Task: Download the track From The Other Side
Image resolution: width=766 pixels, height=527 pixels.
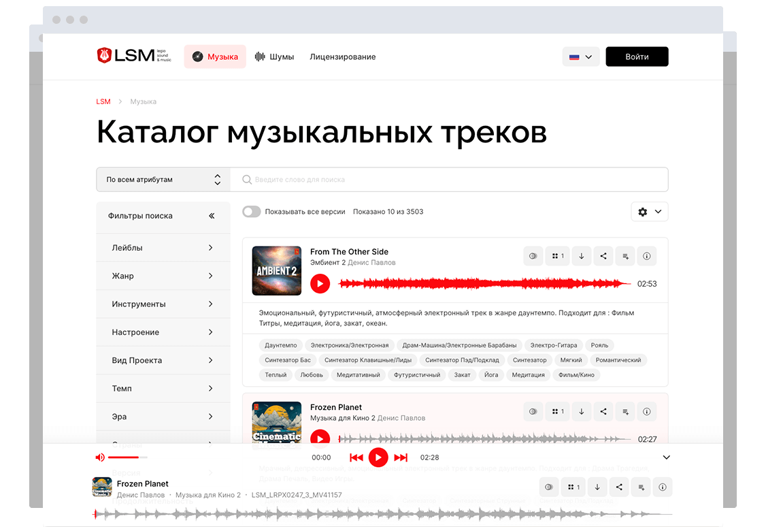Action: click(x=581, y=255)
